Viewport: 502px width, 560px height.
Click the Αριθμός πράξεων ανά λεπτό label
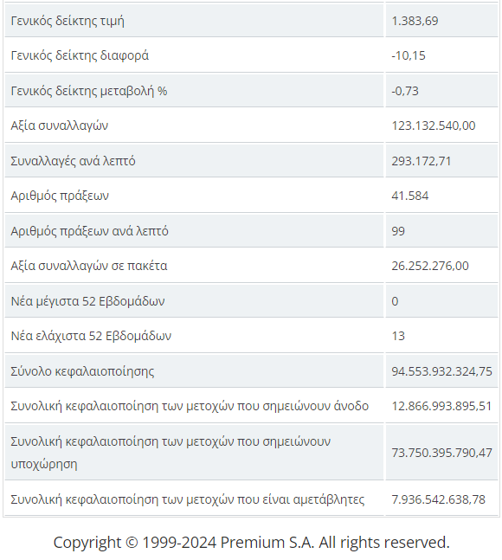(x=89, y=231)
